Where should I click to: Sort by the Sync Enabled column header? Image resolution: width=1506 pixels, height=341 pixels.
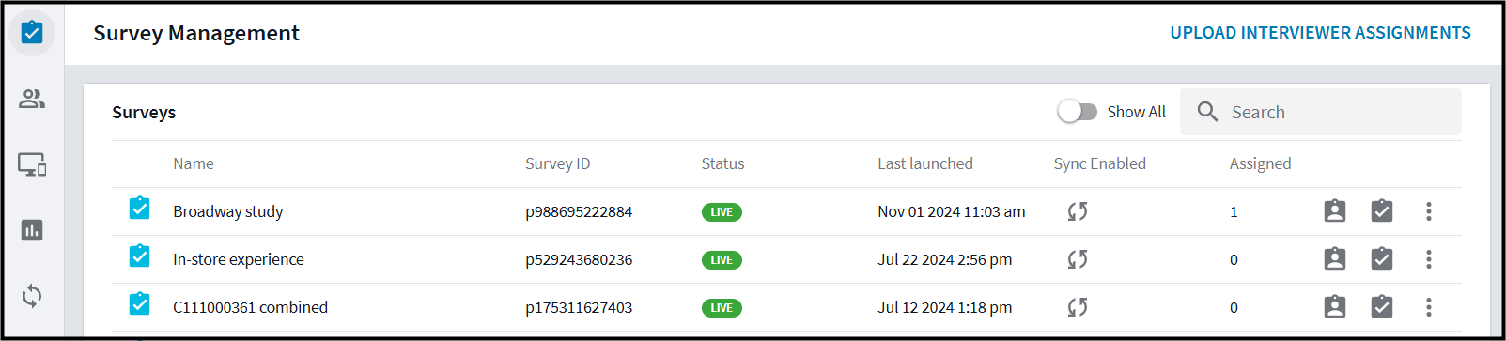(1100, 163)
